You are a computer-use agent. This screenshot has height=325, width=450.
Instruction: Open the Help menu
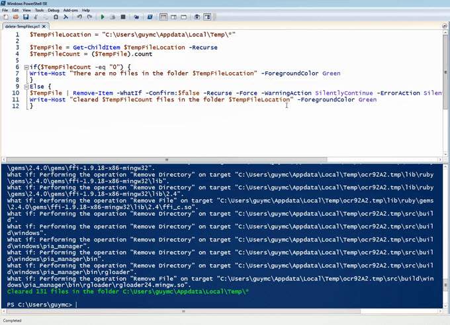pyautogui.click(x=86, y=11)
